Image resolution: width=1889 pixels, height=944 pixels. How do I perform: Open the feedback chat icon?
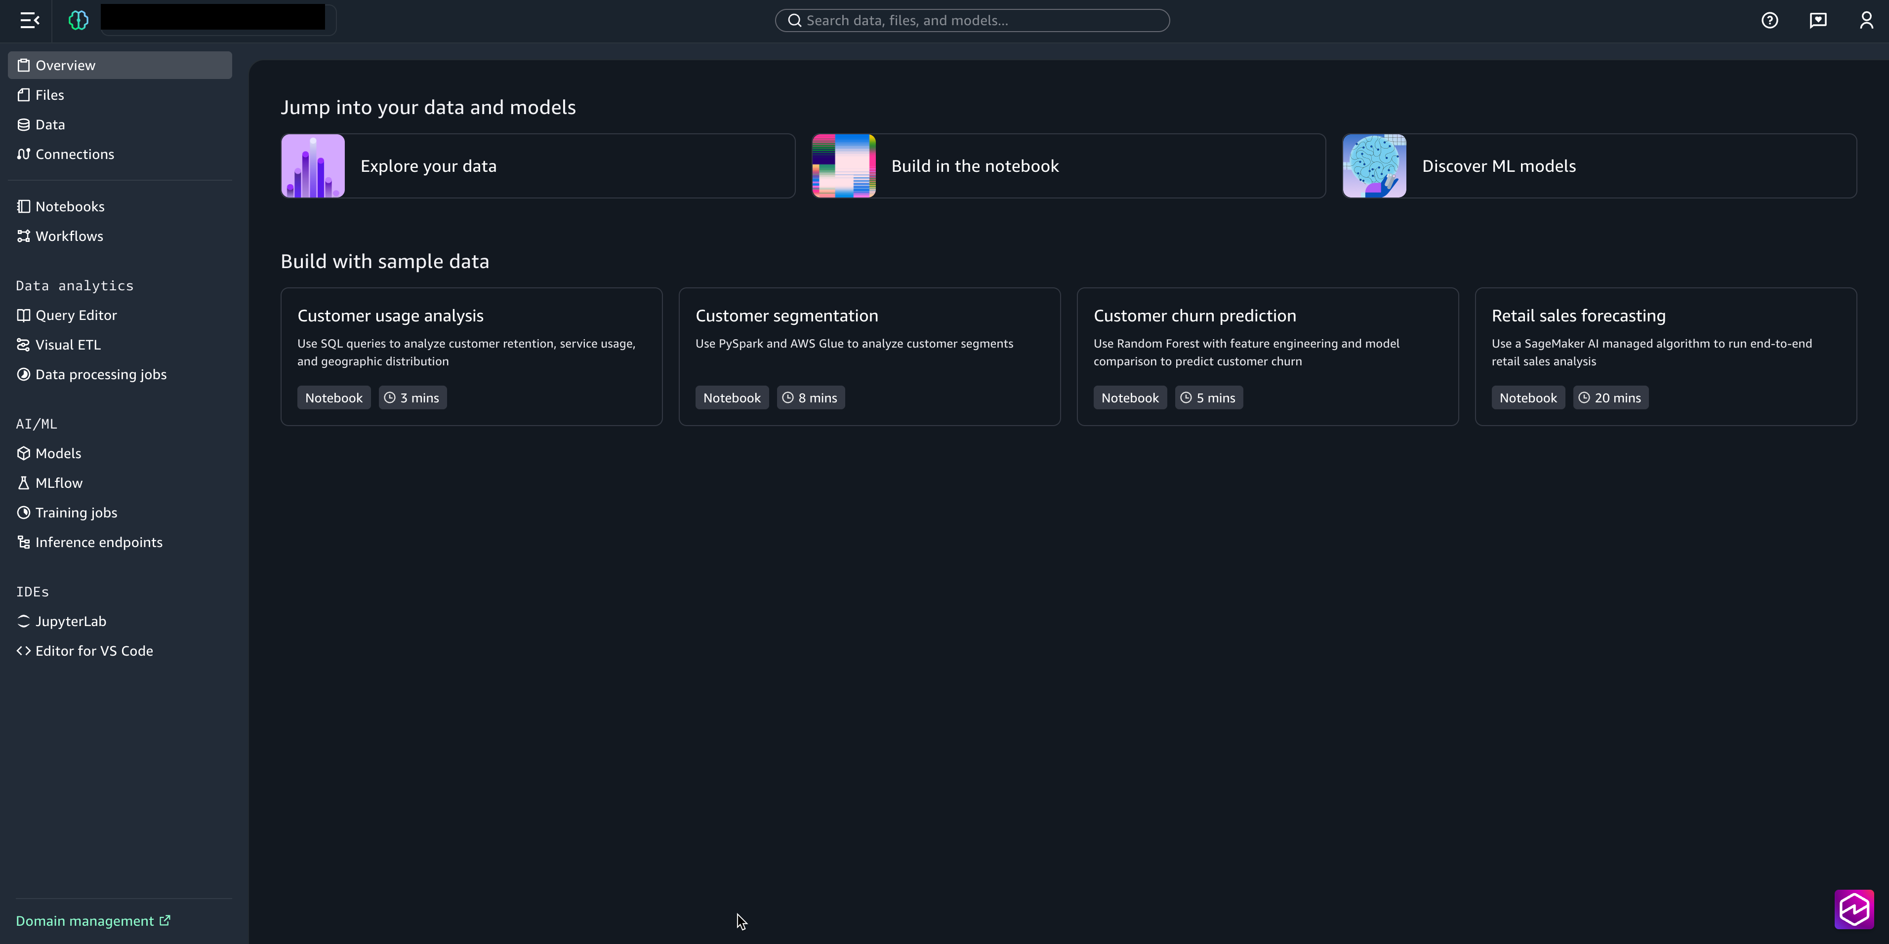(x=1818, y=21)
